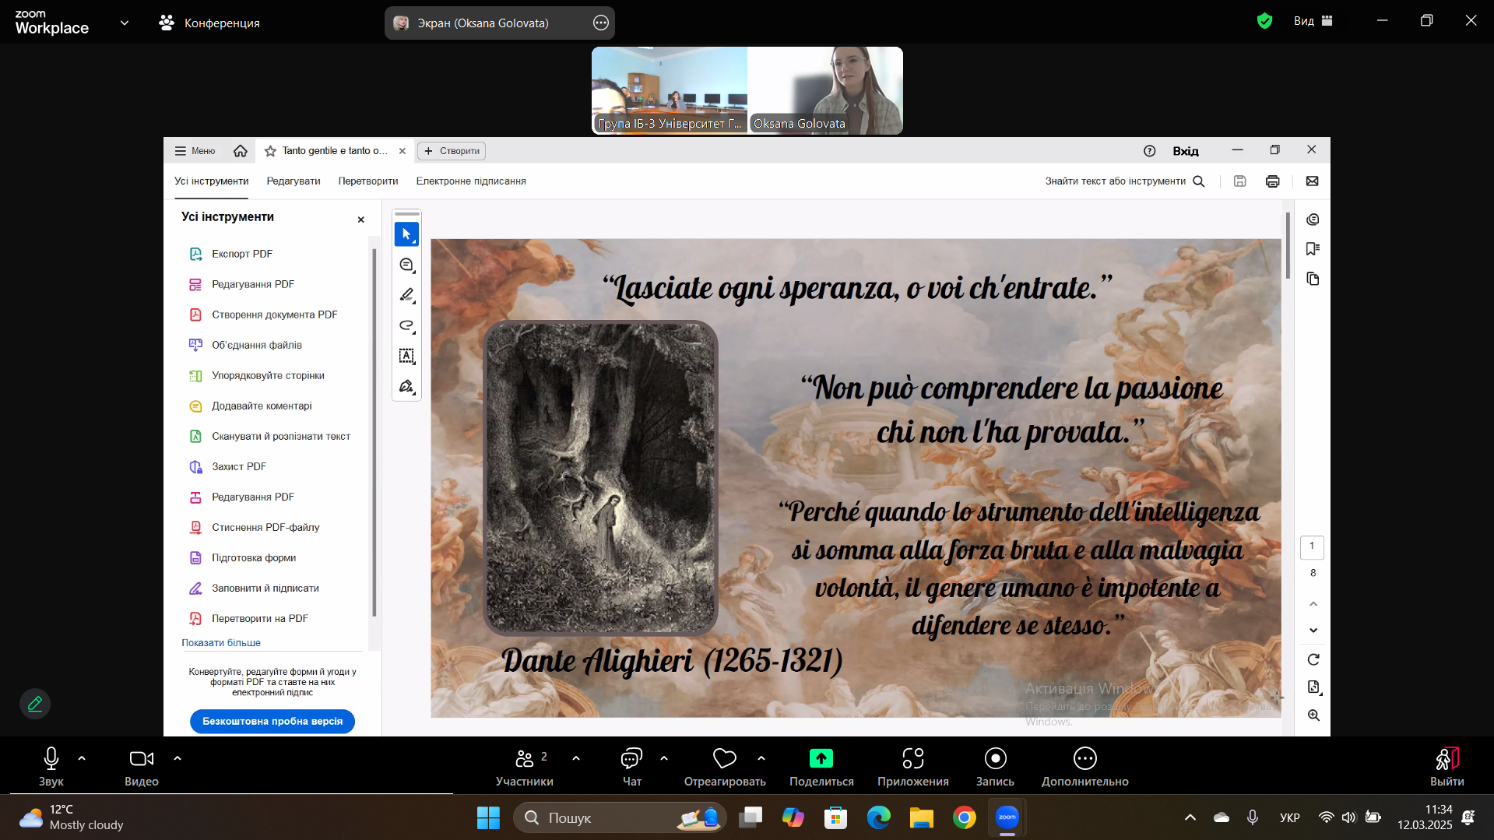Image resolution: width=1494 pixels, height=840 pixels.
Task: Expand the participants options arrow
Action: click(x=576, y=757)
